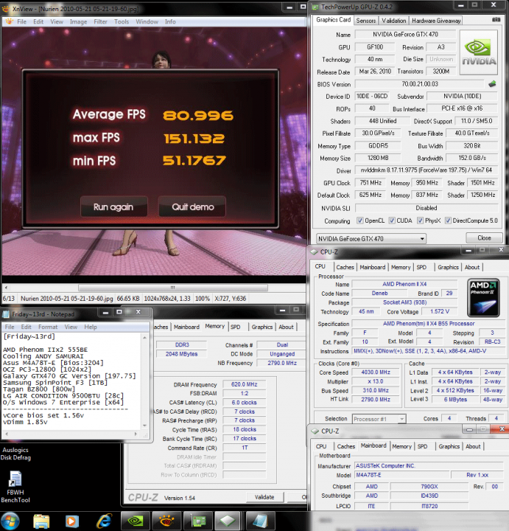This screenshot has height=531, width=509.
Task: Open Windows Explorer folder in taskbar
Action: coord(41,521)
